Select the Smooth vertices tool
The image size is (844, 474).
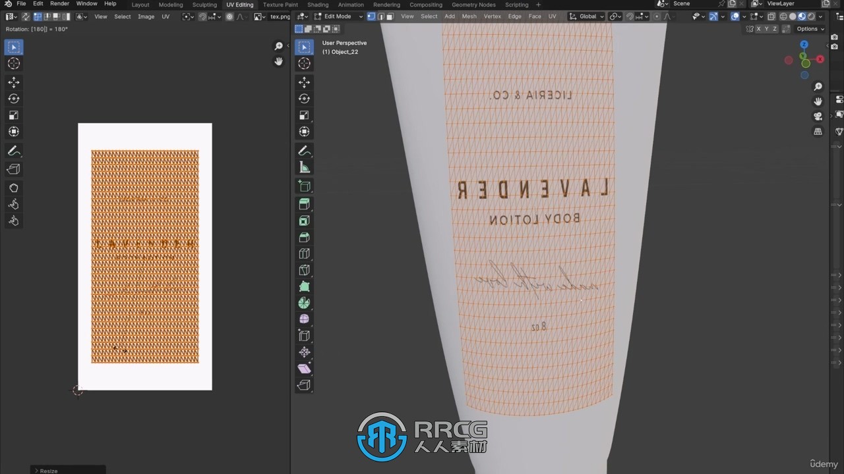304,319
